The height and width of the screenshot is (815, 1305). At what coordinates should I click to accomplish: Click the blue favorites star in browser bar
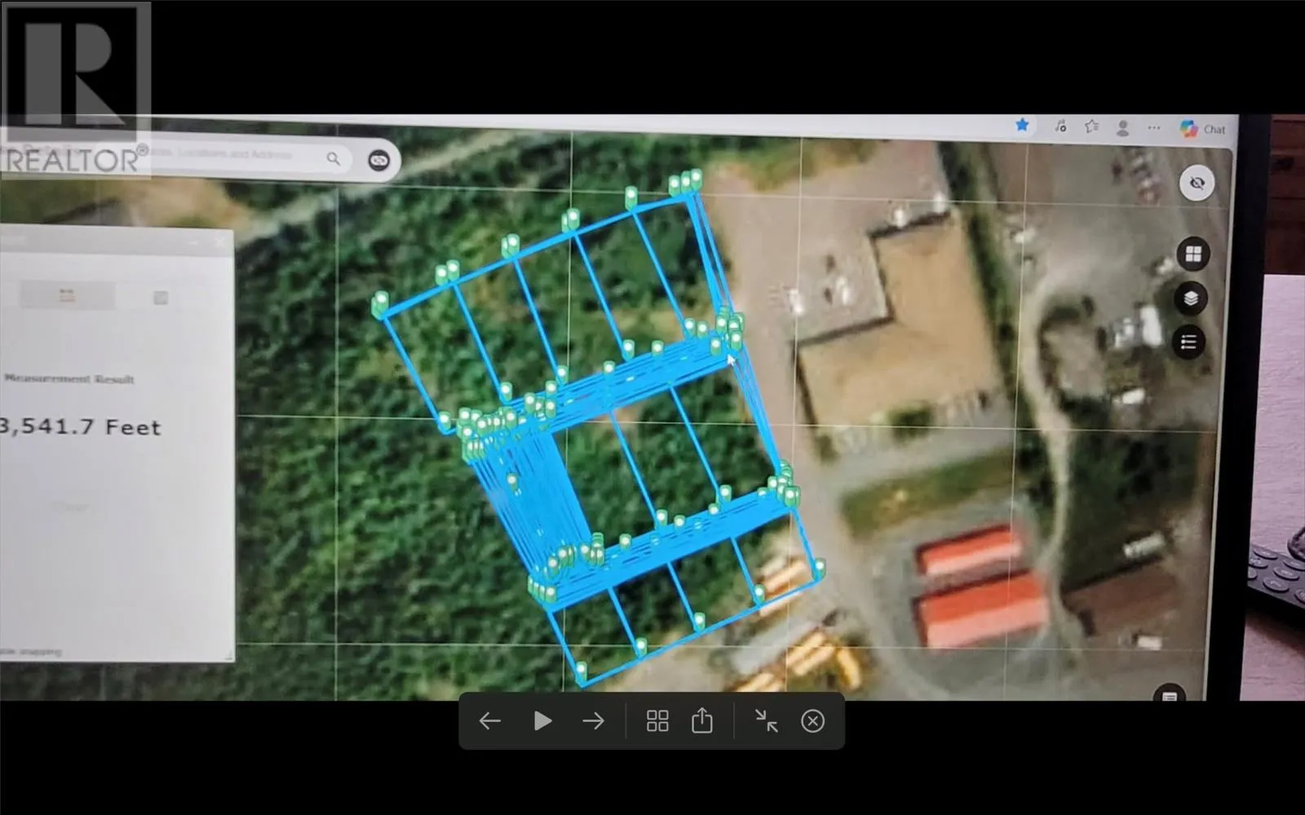(1022, 125)
